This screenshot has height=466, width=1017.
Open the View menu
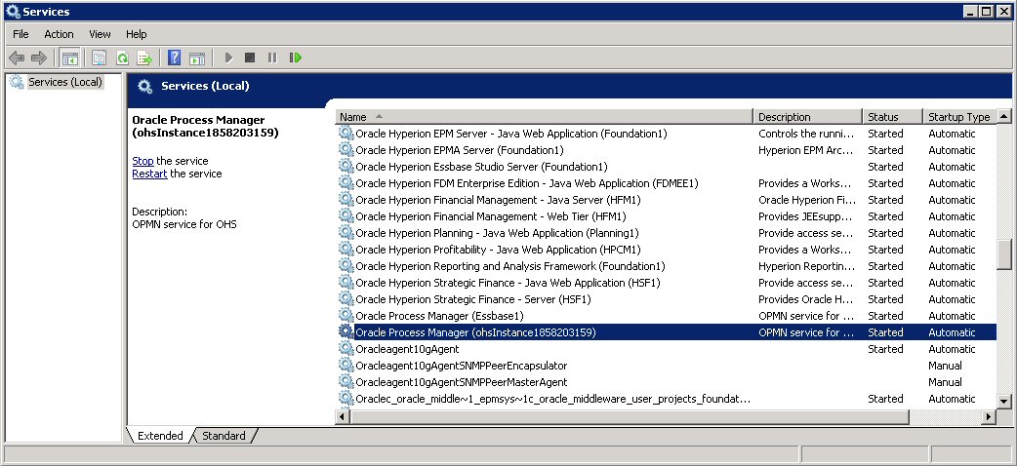coord(100,34)
